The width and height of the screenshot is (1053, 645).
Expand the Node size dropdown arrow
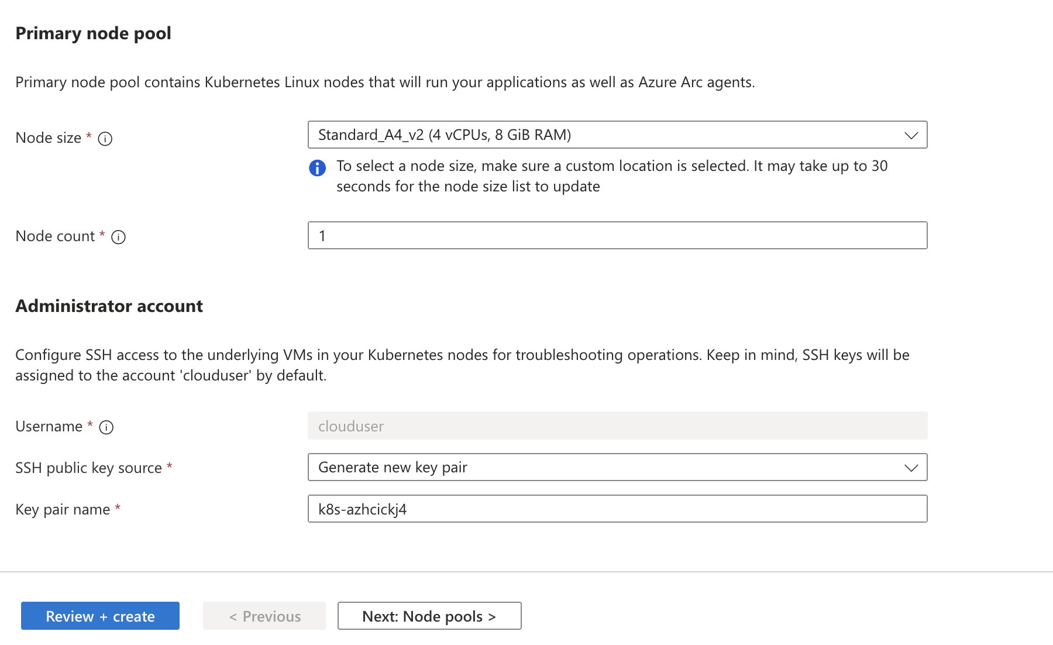coord(911,135)
